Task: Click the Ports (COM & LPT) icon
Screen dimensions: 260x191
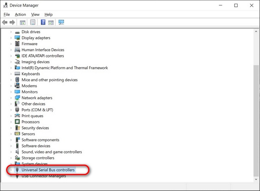Action: pos(17,110)
